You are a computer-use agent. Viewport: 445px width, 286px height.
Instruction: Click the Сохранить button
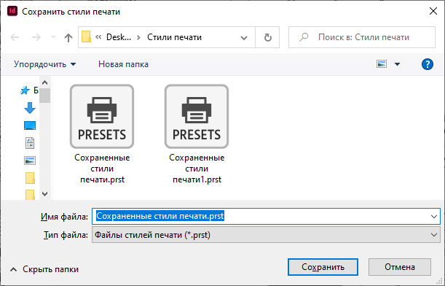point(323,267)
